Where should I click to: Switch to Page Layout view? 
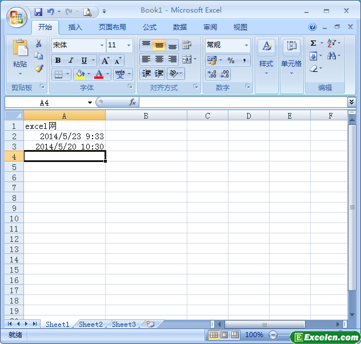[224, 334]
